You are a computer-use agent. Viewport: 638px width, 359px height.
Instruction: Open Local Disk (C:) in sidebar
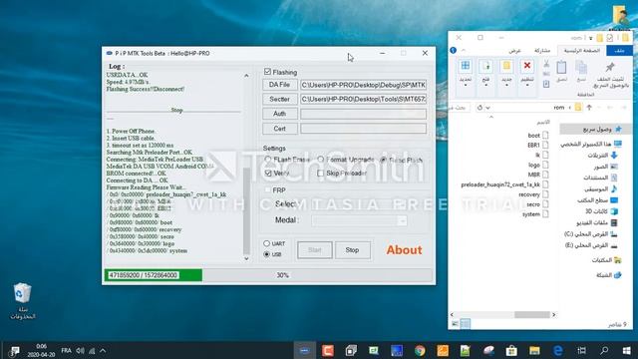point(591,234)
